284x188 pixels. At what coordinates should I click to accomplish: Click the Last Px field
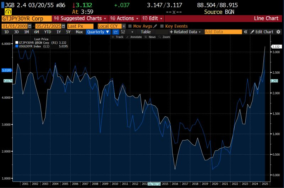click(x=80, y=26)
